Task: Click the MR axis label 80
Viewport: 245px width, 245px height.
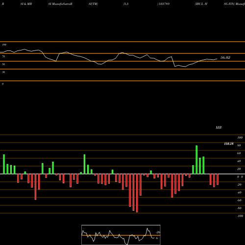Action: (x=239, y=146)
